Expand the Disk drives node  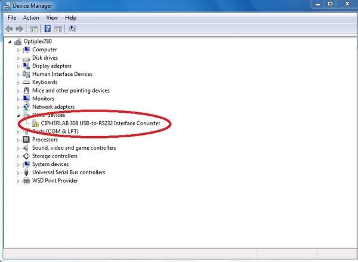(18, 58)
